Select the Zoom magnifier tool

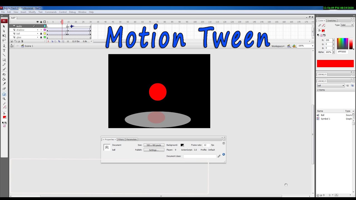pyautogui.click(x=4, y=99)
